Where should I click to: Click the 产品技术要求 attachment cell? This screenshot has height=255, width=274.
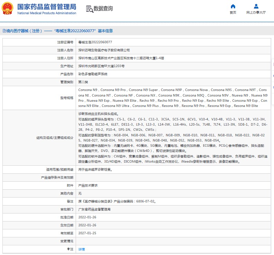pos(88,185)
